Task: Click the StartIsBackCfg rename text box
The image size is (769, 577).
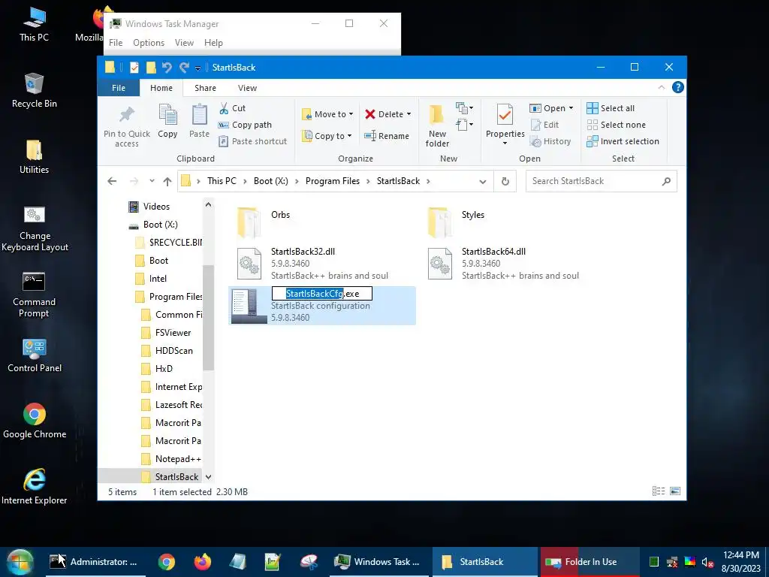Action: [322, 294]
